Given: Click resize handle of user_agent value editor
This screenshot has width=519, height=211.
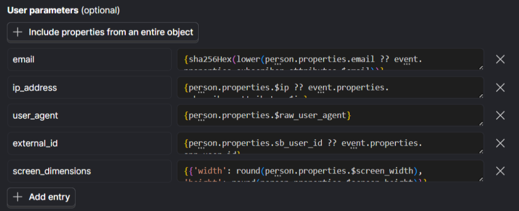Looking at the screenshot, I should point(480,123).
